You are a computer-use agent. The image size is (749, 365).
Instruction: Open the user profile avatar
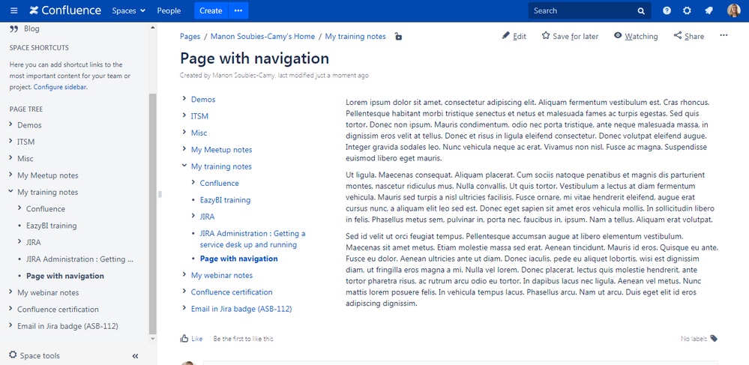733,10
